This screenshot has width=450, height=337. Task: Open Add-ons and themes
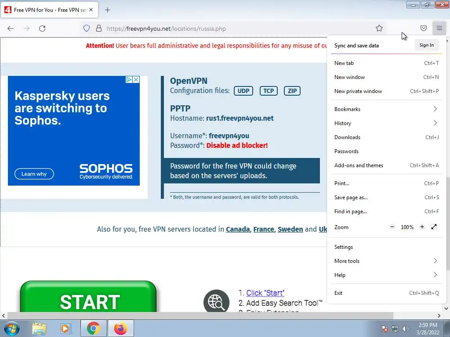[x=386, y=165]
